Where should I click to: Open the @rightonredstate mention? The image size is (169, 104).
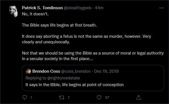64,78
